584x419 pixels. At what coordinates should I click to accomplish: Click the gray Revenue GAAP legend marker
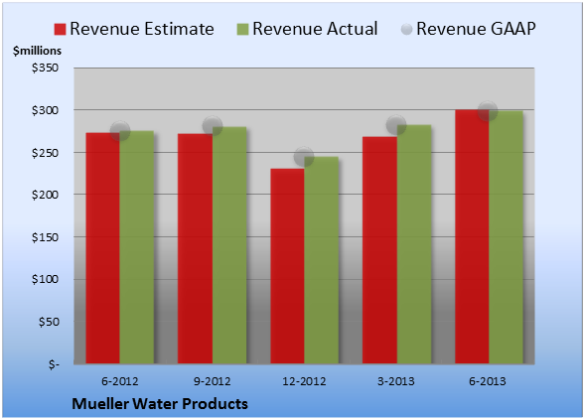tap(406, 29)
